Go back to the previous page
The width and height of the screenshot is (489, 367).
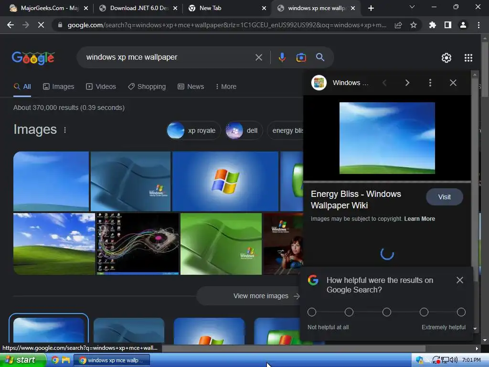coord(11,25)
